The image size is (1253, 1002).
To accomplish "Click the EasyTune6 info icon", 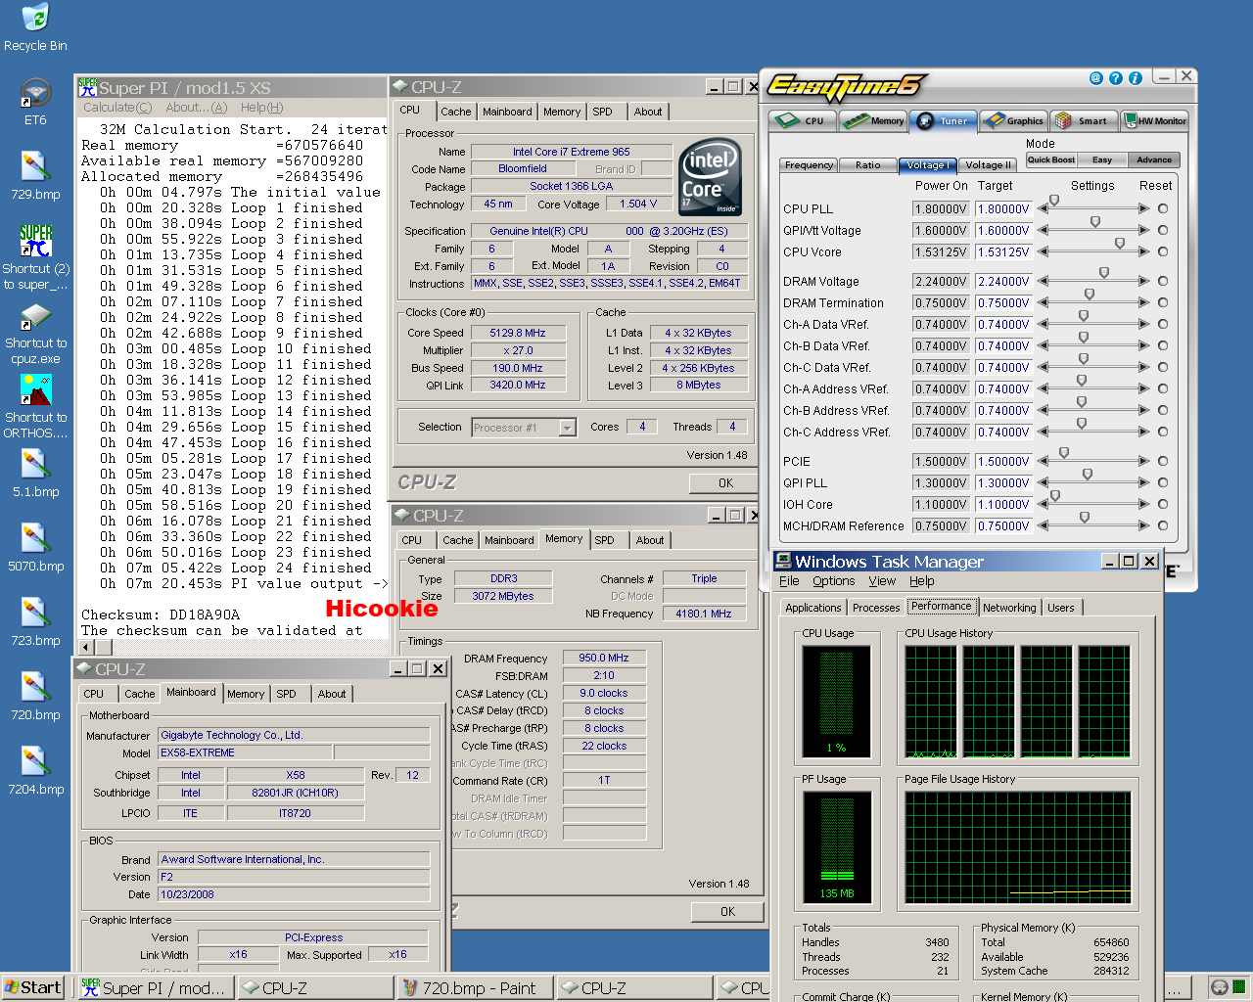I will click(1136, 78).
